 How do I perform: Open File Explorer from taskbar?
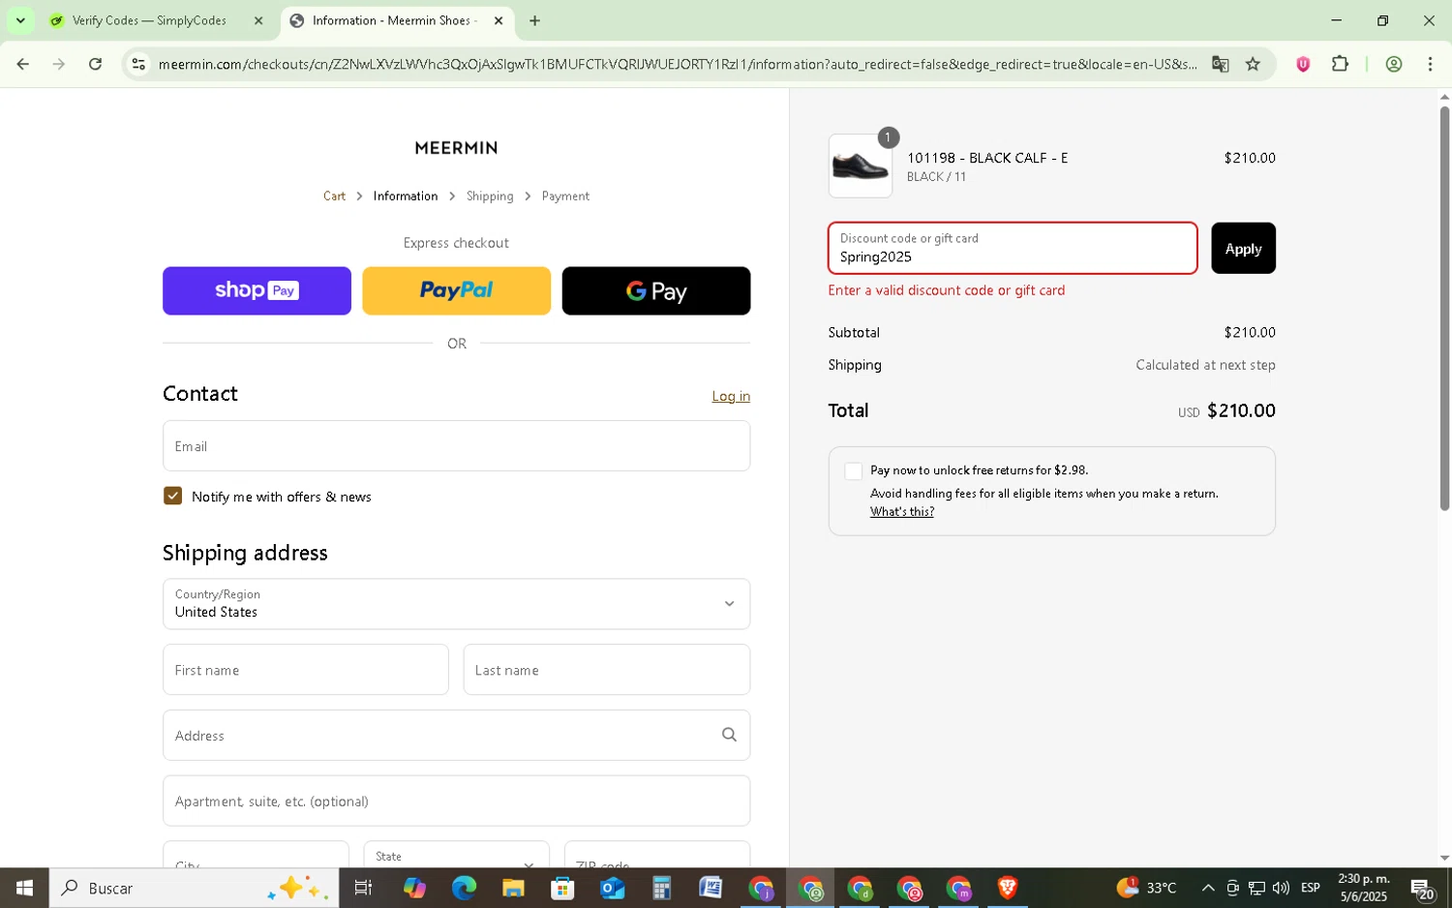point(513,888)
